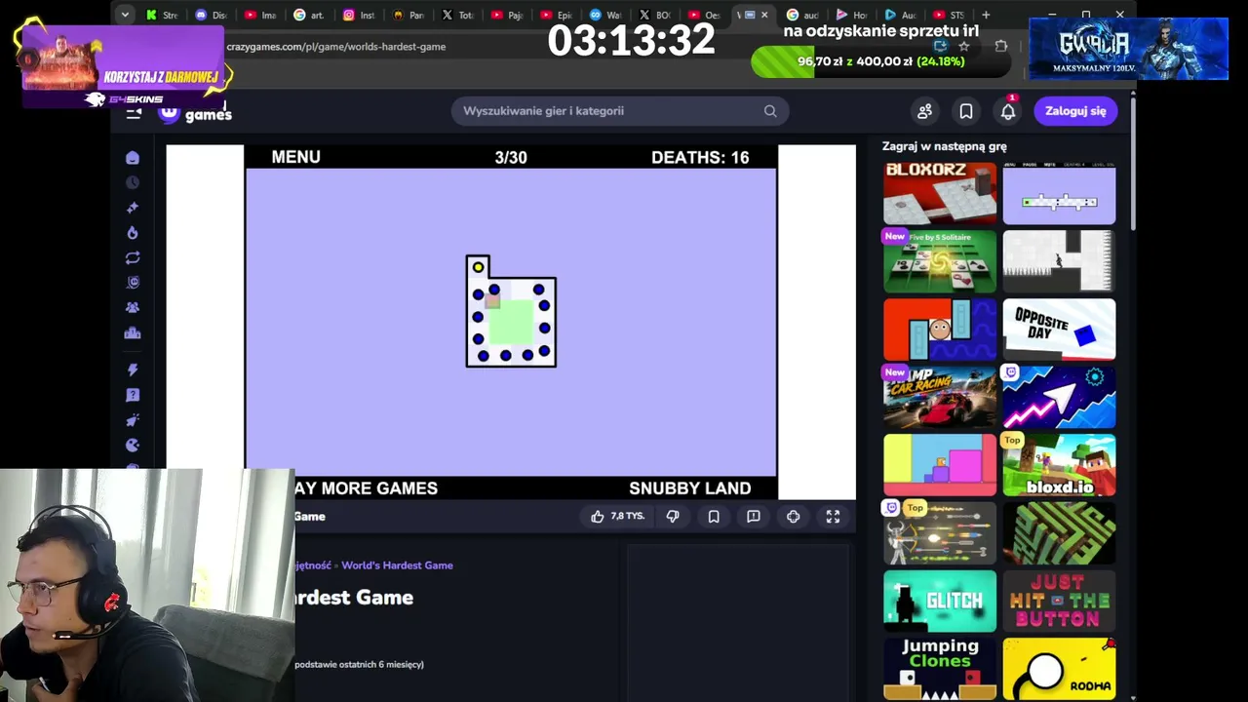
Task: Click the DEATHS: 16 counter
Action: click(700, 157)
